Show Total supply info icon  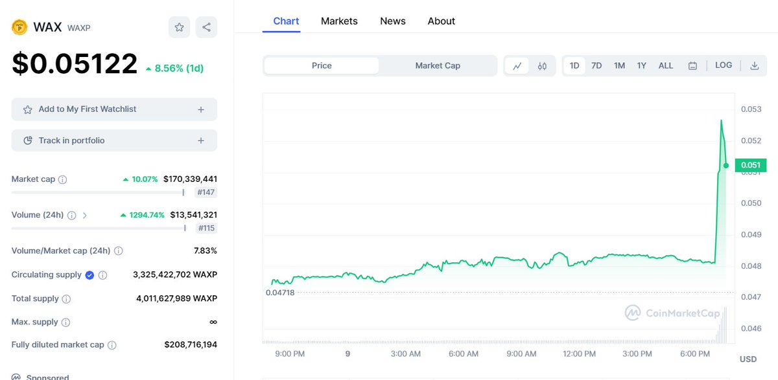(66, 299)
